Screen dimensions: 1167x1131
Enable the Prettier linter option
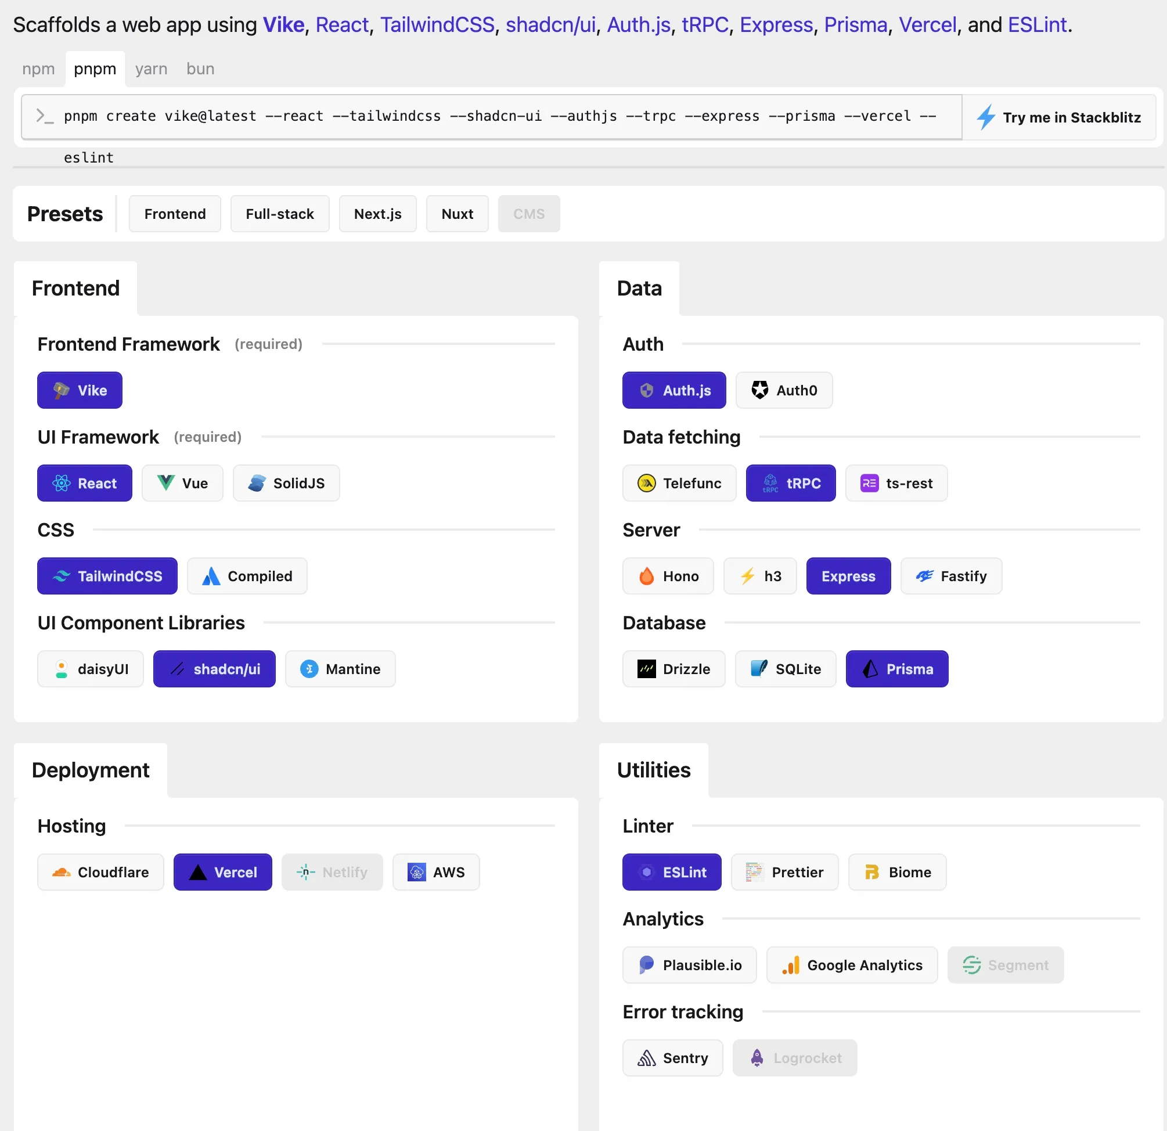click(784, 872)
